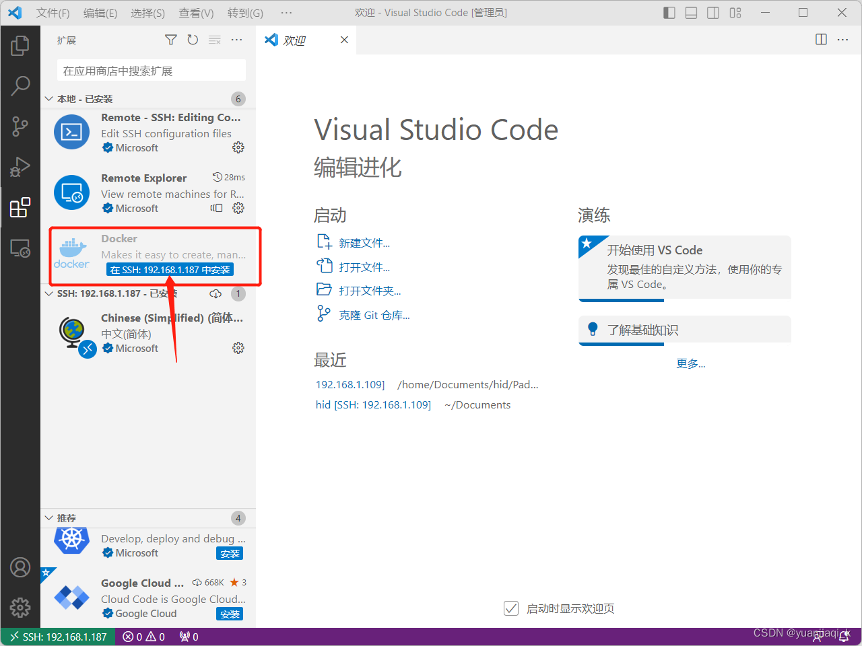Image resolution: width=862 pixels, height=646 pixels.
Task: Click the 打开文件夹... link
Action: point(370,291)
